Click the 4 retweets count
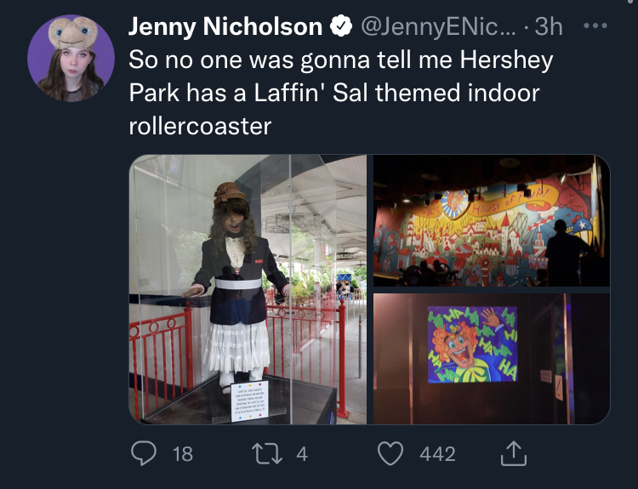638x489 pixels. tap(301, 453)
